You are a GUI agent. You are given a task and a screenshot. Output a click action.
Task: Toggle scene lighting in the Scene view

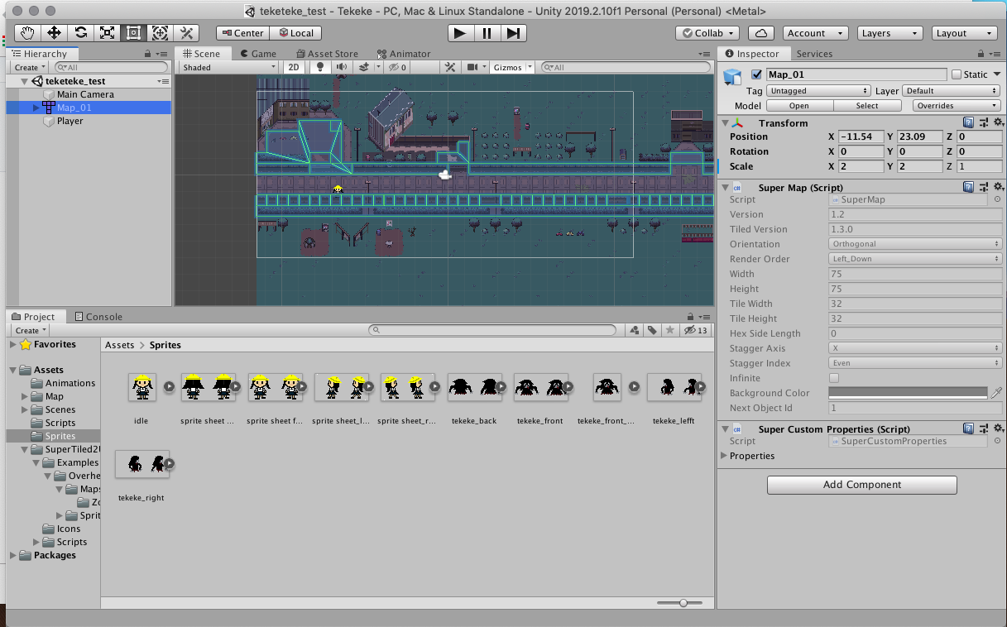point(319,67)
